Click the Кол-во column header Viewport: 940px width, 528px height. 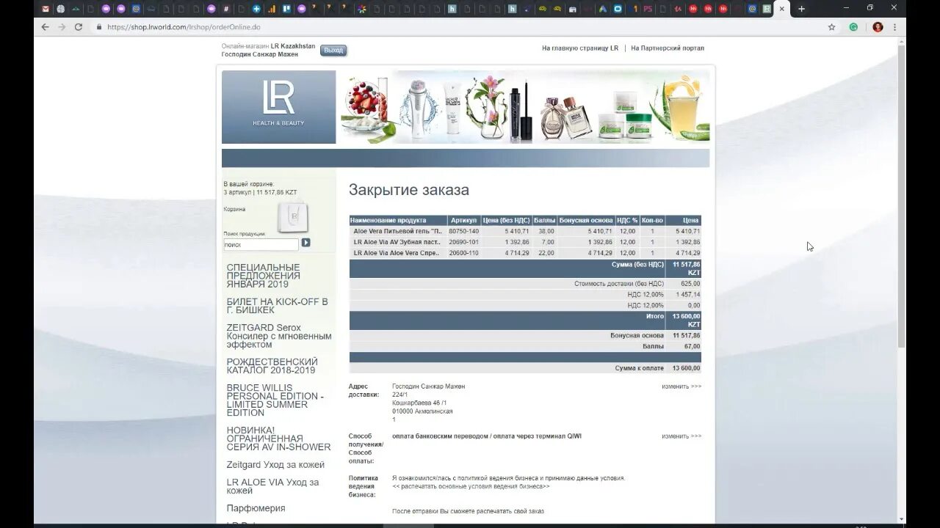[652, 220]
